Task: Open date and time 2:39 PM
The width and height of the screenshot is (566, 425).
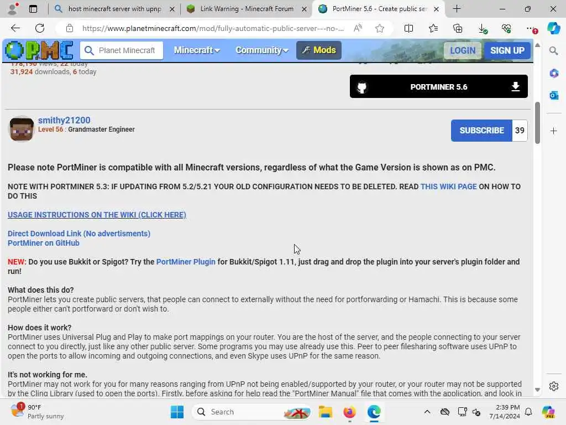Action: click(x=504, y=412)
